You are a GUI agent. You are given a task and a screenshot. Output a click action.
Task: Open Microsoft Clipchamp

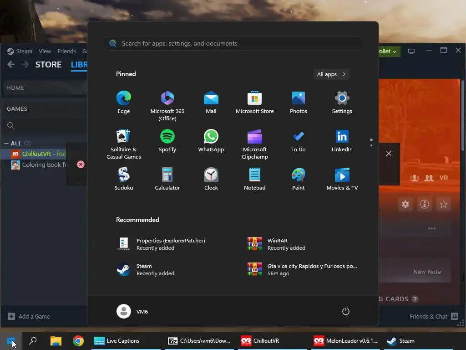coord(255,144)
